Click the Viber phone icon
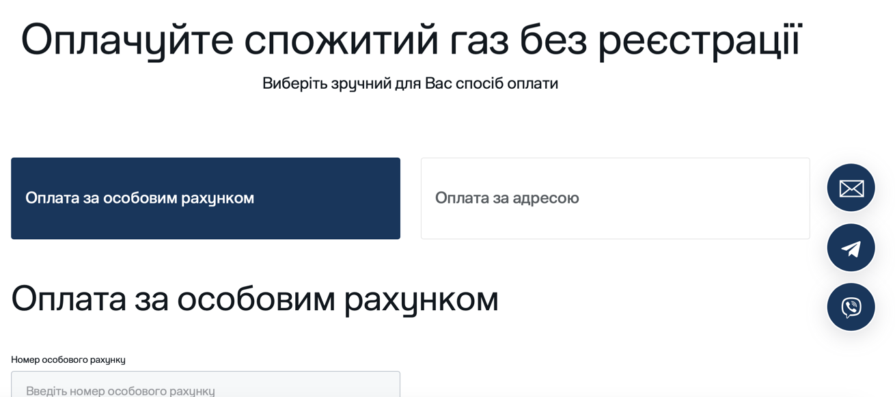The image size is (895, 397). (851, 307)
